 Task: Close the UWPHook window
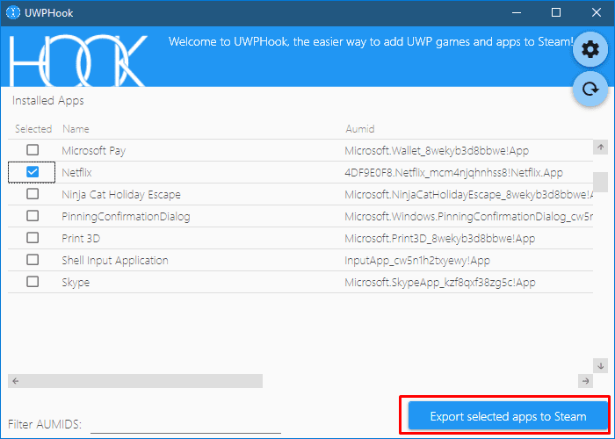pyautogui.click(x=597, y=12)
